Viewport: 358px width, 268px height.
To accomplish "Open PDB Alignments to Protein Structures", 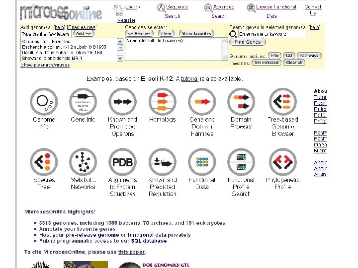I will tap(123, 162).
